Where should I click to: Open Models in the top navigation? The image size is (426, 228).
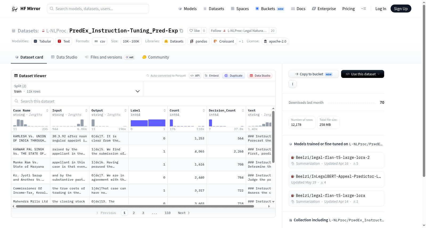coord(187,9)
